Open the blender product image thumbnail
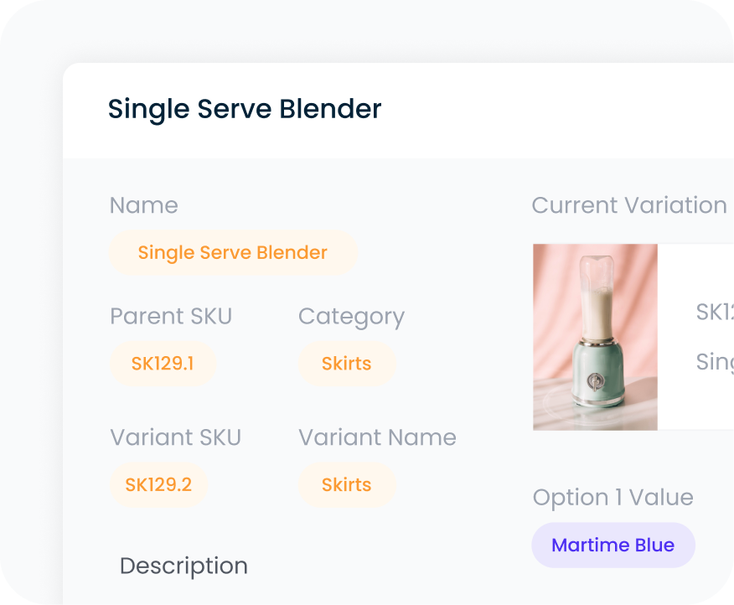Image resolution: width=734 pixels, height=605 pixels. point(595,337)
